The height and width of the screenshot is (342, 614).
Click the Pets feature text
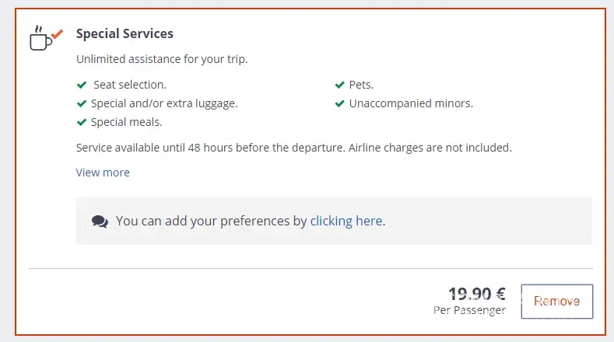coord(361,85)
